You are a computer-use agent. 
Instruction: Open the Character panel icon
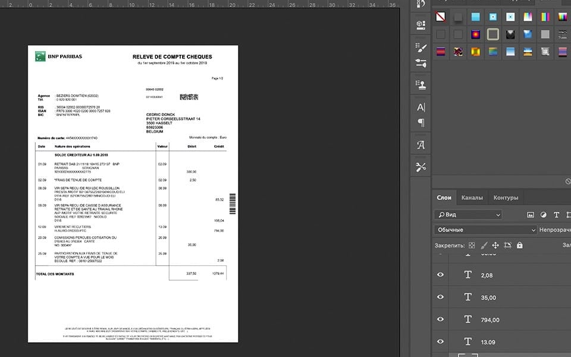[421, 107]
